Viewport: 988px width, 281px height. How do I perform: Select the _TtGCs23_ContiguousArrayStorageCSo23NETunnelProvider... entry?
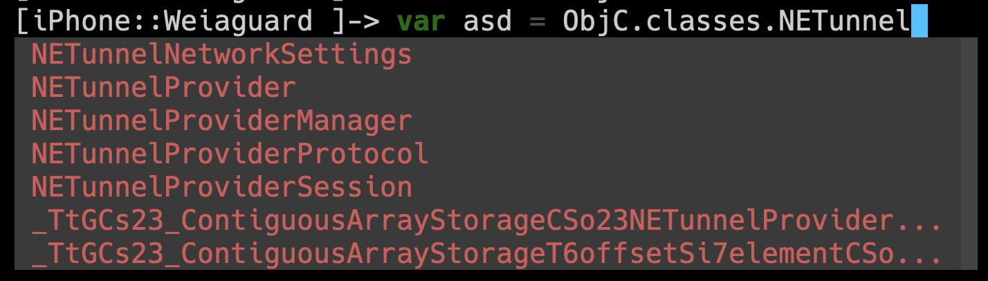tap(486, 221)
